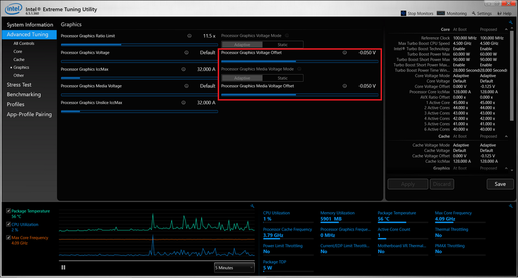Viewport: 518px width, 278px height.
Task: Select Core under Advanced Tuning
Action: [x=18, y=52]
